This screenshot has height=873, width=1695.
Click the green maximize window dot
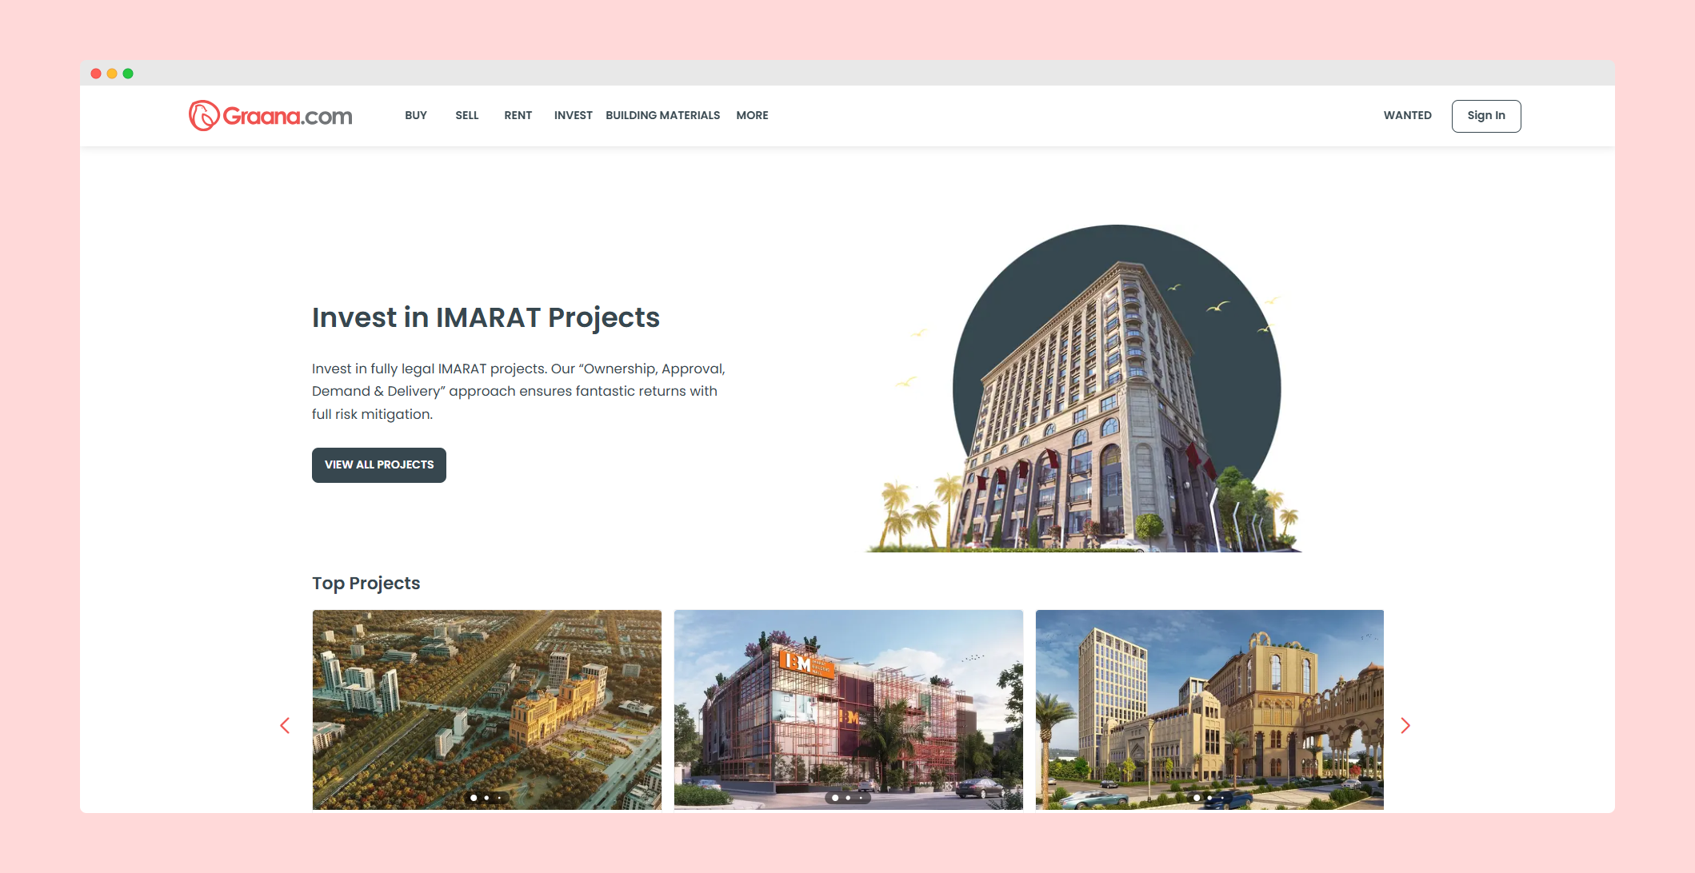coord(128,74)
